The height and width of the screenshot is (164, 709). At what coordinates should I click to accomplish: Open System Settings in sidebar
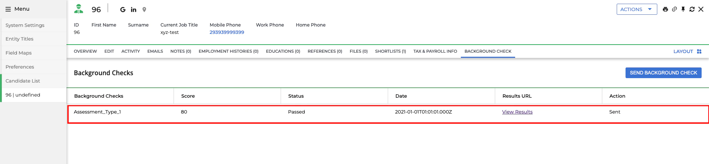(33, 25)
